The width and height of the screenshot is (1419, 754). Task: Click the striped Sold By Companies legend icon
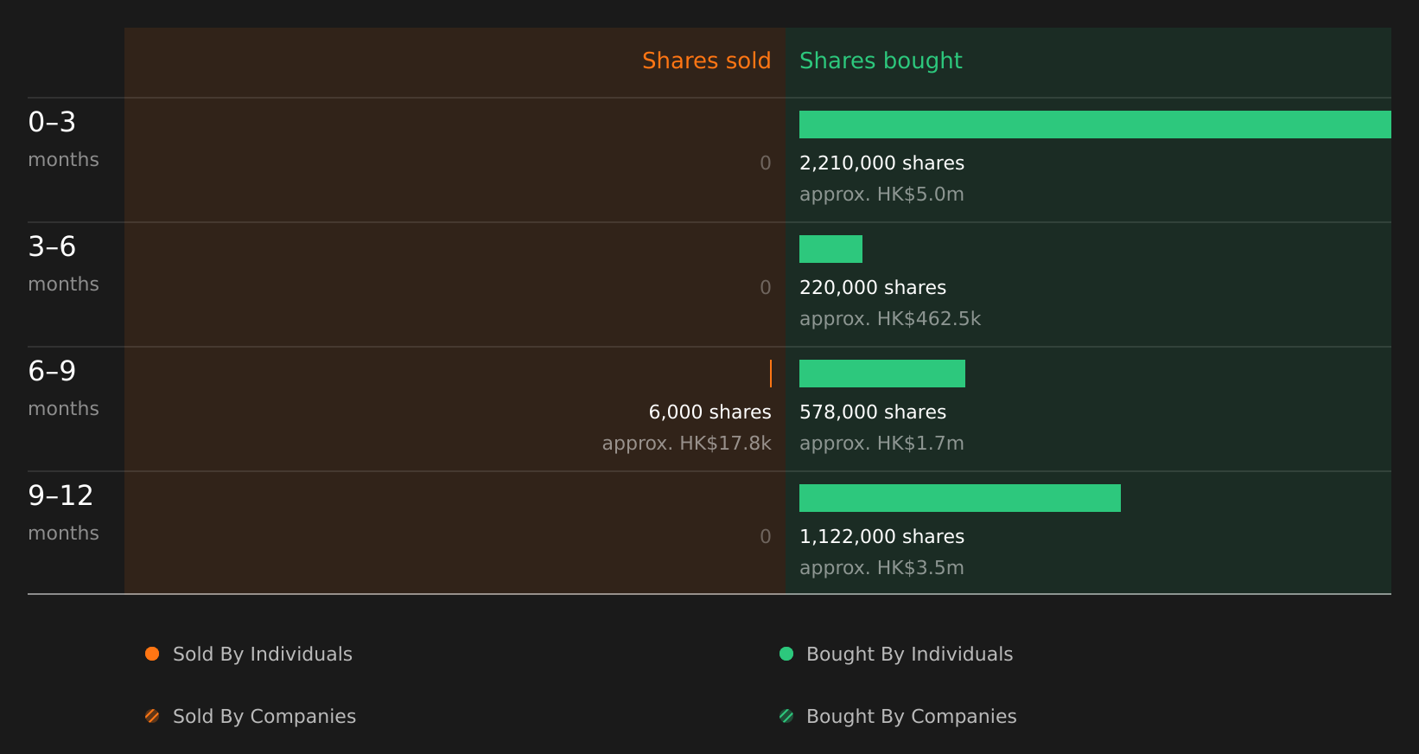coord(152,716)
